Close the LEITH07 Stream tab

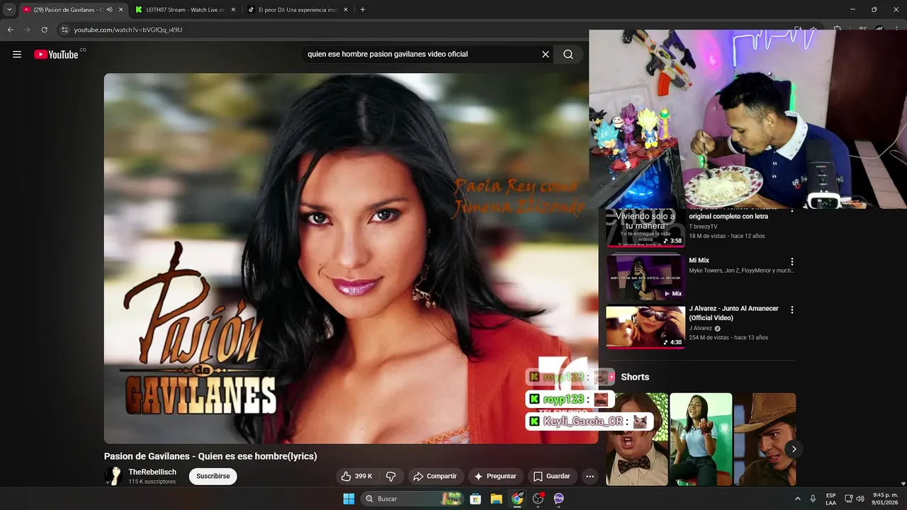[x=233, y=10]
